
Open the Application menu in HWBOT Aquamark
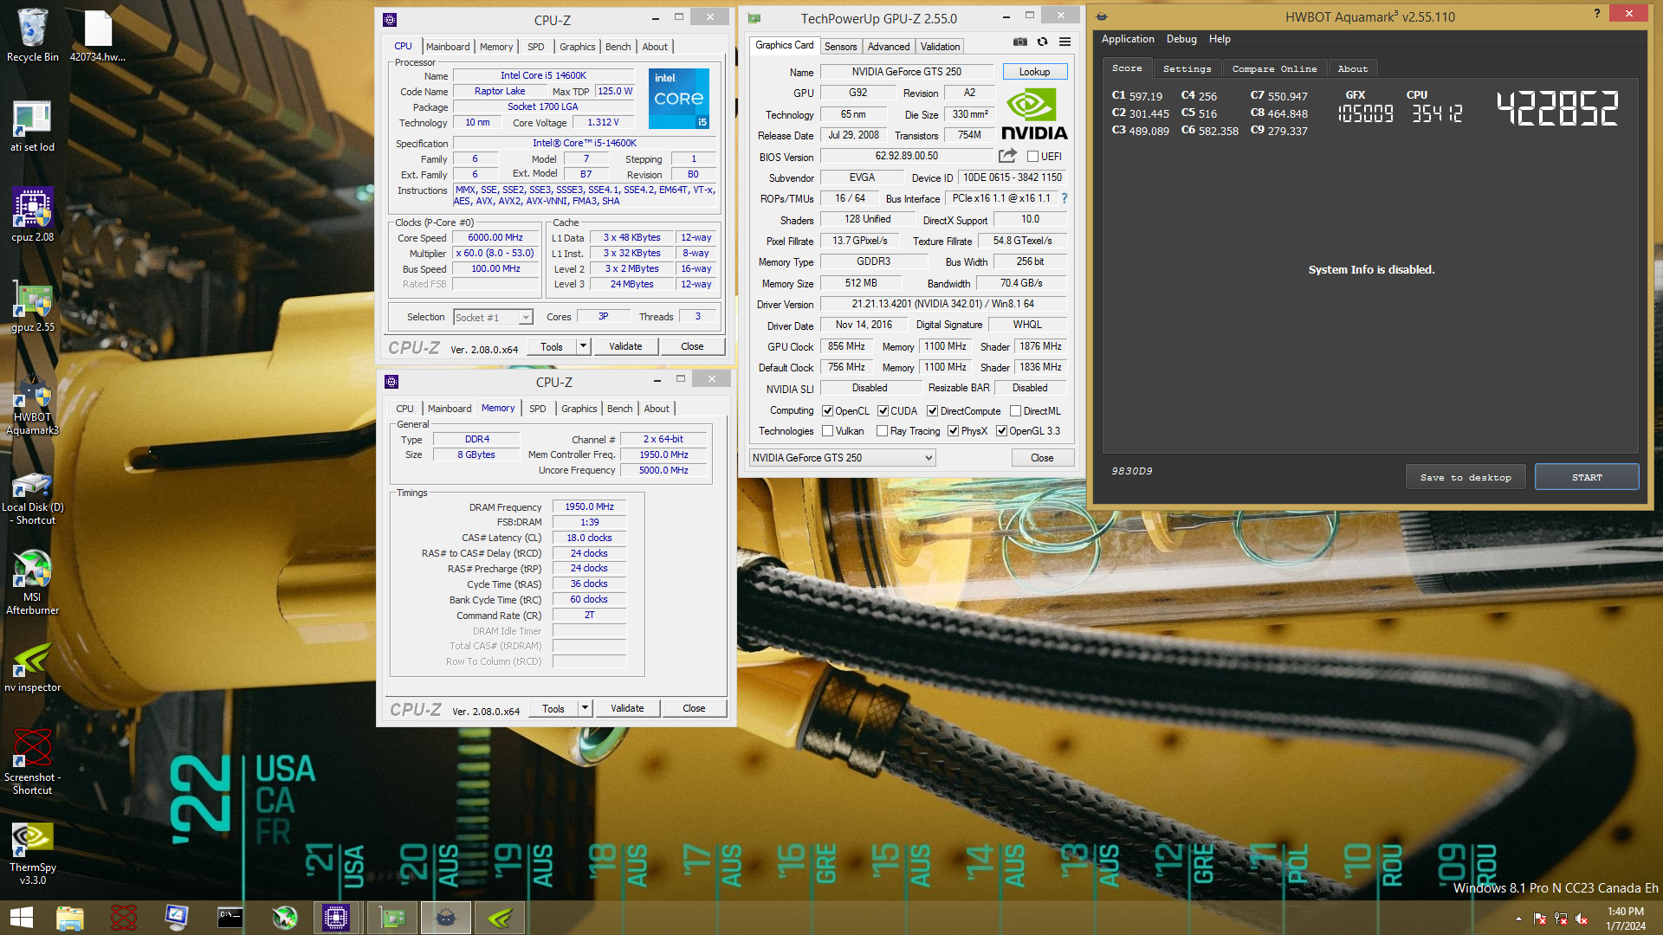[x=1128, y=39]
